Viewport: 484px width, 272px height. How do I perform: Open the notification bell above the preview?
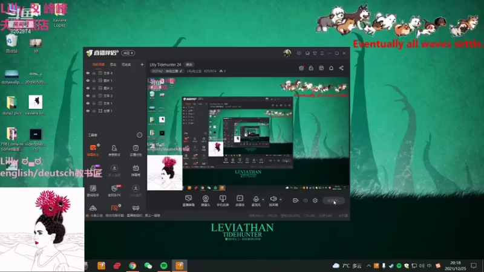(331, 68)
